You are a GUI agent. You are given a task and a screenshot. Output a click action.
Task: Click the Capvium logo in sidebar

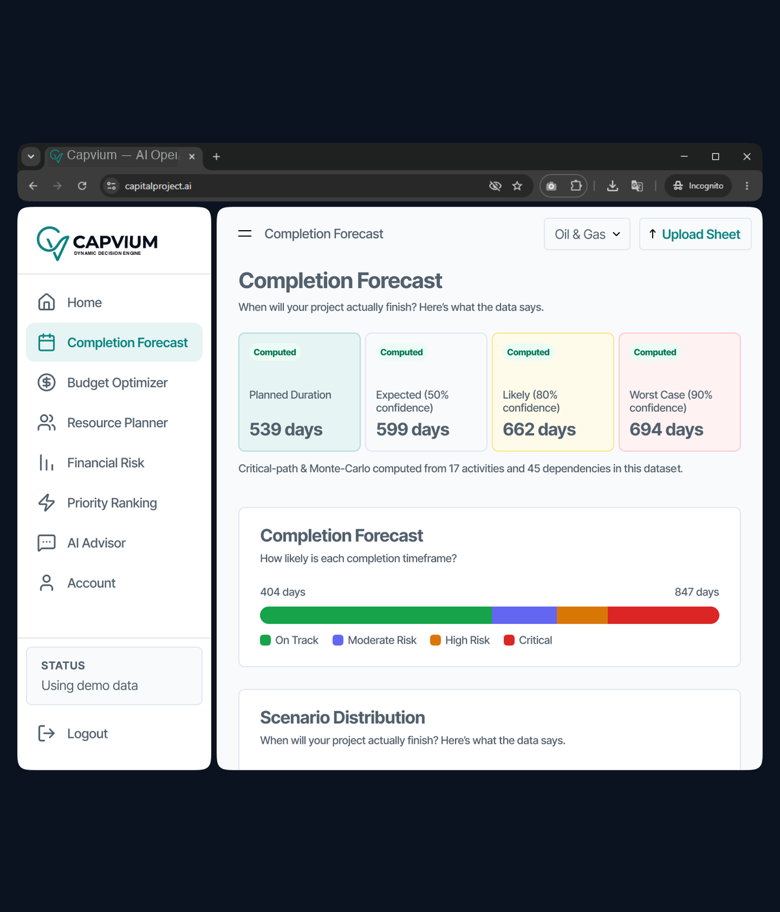(97, 243)
